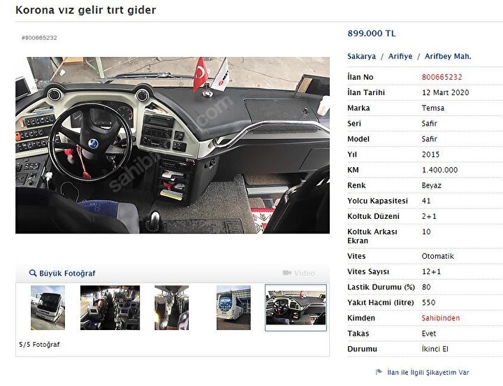Select the bus aisle thumbnail
Image resolution: width=503 pixels, height=386 pixels.
pos(172,308)
